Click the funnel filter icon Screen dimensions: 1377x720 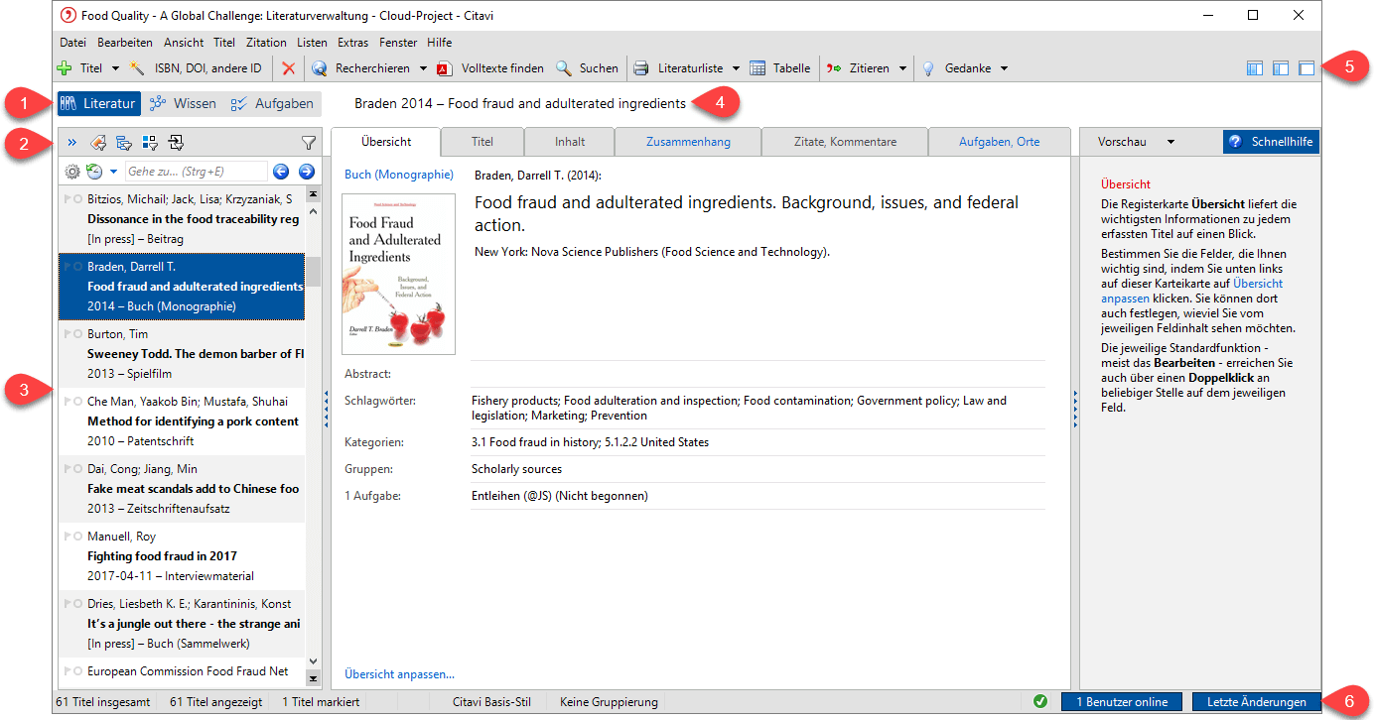click(x=309, y=143)
